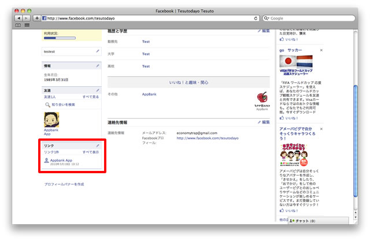
Task: Open the 勤務先 Test link
Action: pos(146,42)
